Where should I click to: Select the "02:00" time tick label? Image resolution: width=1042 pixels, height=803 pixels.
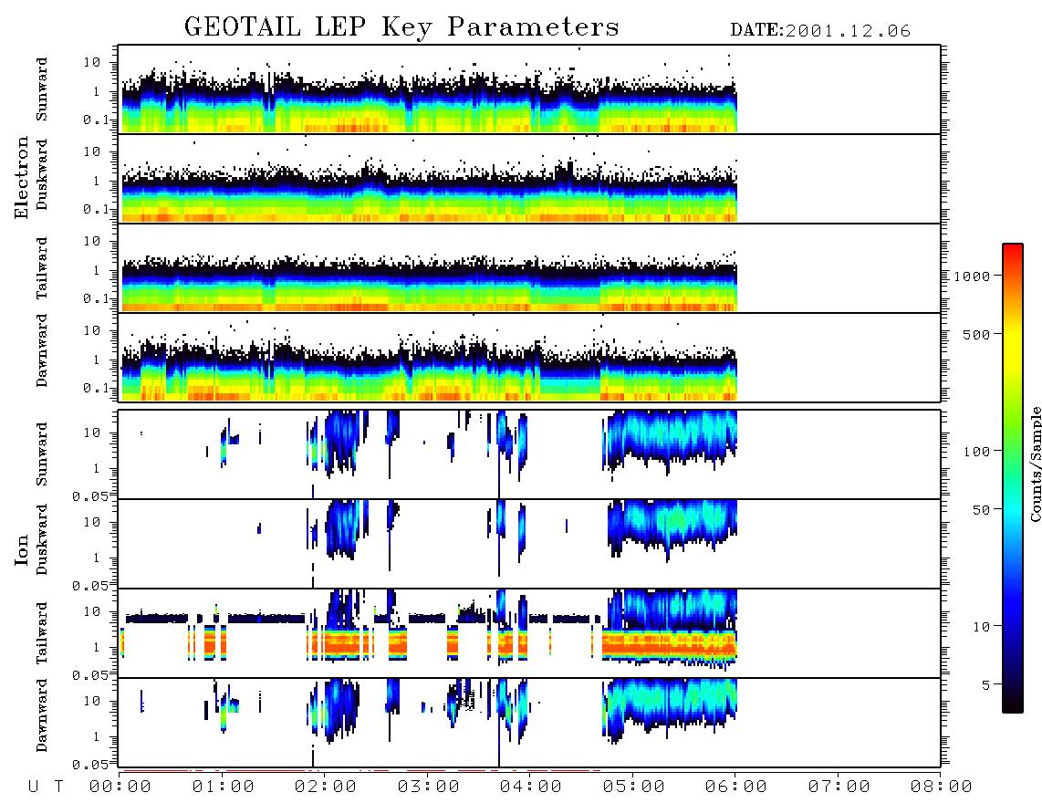326,787
